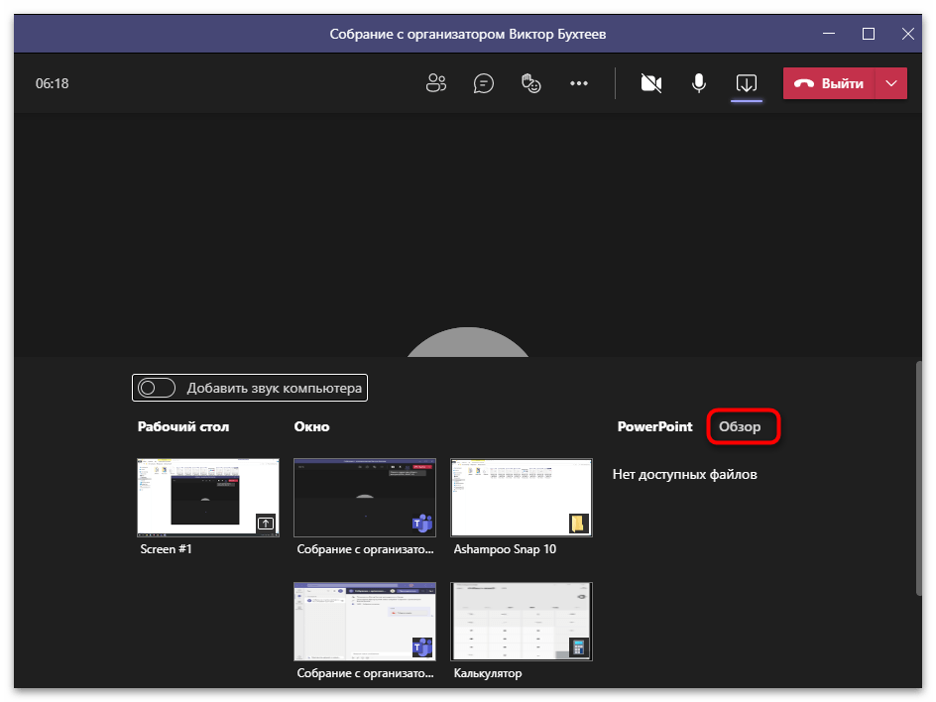This screenshot has height=702, width=936.
Task: Close the share content tray icon
Action: tap(747, 83)
